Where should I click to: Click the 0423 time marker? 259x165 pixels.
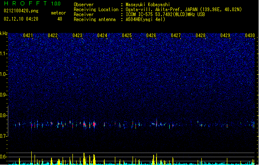click(77, 35)
